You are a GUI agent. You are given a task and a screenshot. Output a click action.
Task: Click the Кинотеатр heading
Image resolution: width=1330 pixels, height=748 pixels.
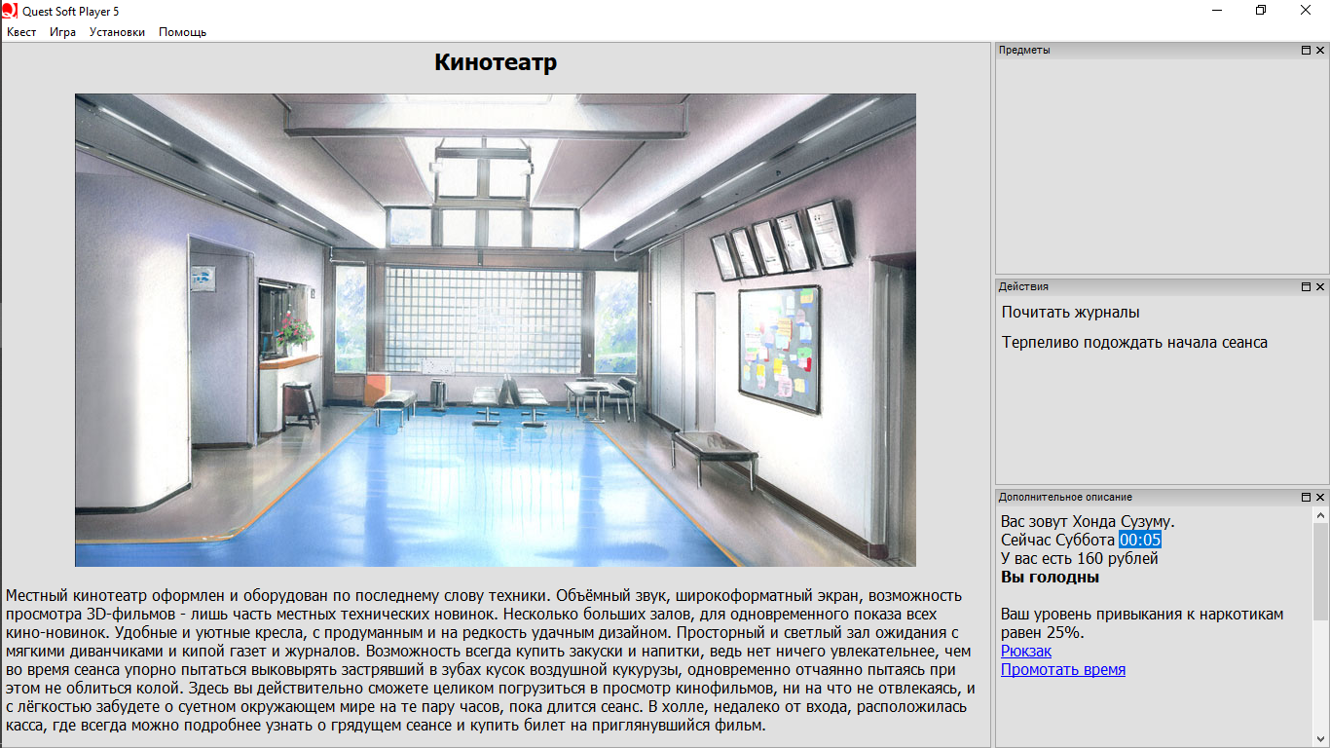coord(496,63)
